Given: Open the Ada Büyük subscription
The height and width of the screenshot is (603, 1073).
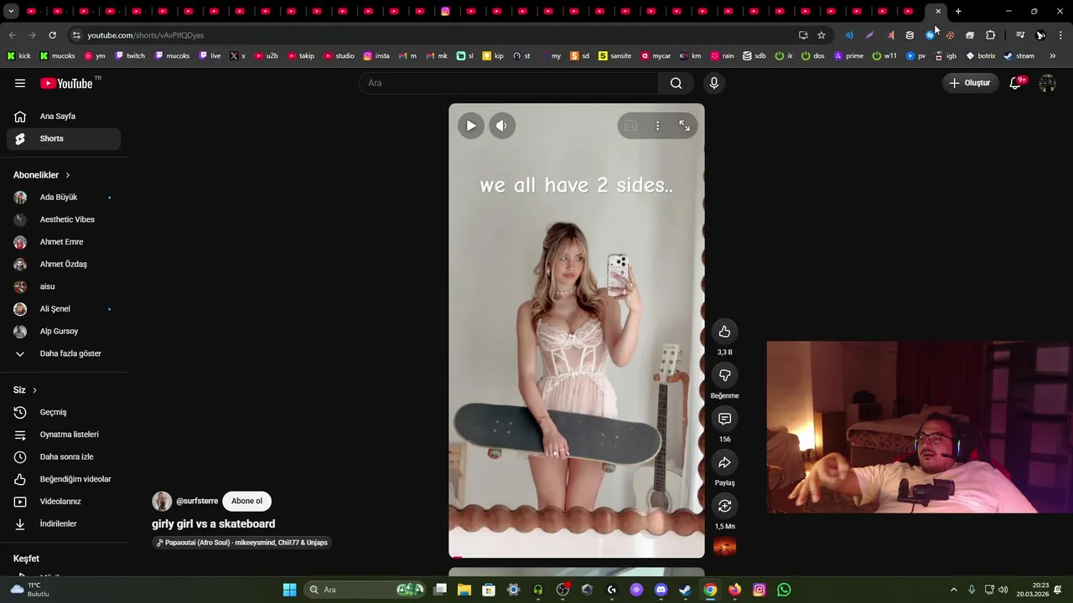Looking at the screenshot, I should [x=64, y=198].
